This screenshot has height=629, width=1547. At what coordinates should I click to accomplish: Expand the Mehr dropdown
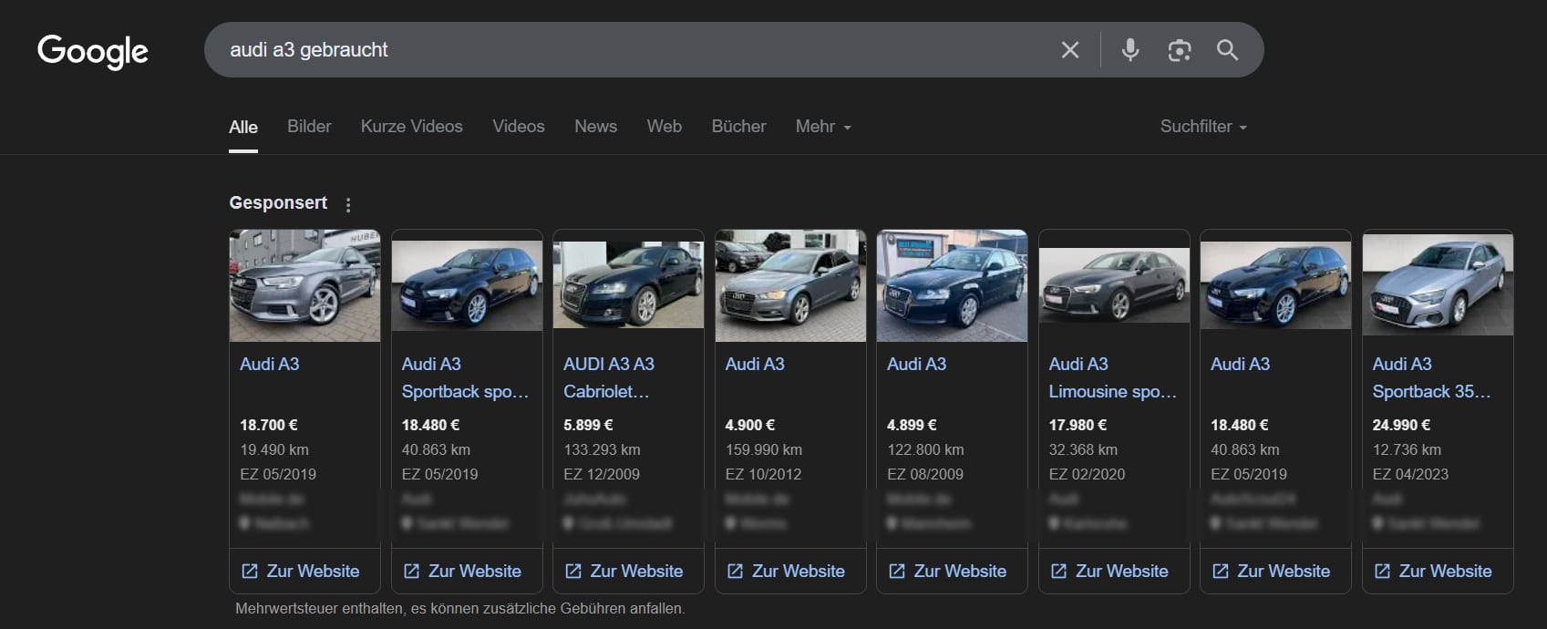pos(823,127)
